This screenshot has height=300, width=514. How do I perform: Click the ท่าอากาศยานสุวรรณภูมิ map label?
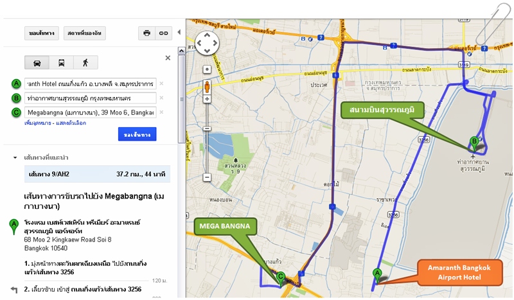[472, 165]
